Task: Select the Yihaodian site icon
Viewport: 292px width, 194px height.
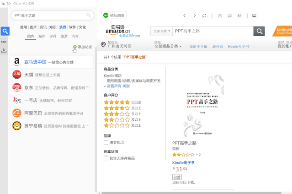Action: [17, 100]
